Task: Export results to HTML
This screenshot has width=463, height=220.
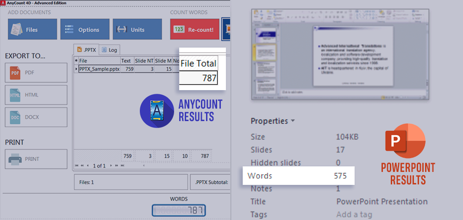Action: coord(36,95)
